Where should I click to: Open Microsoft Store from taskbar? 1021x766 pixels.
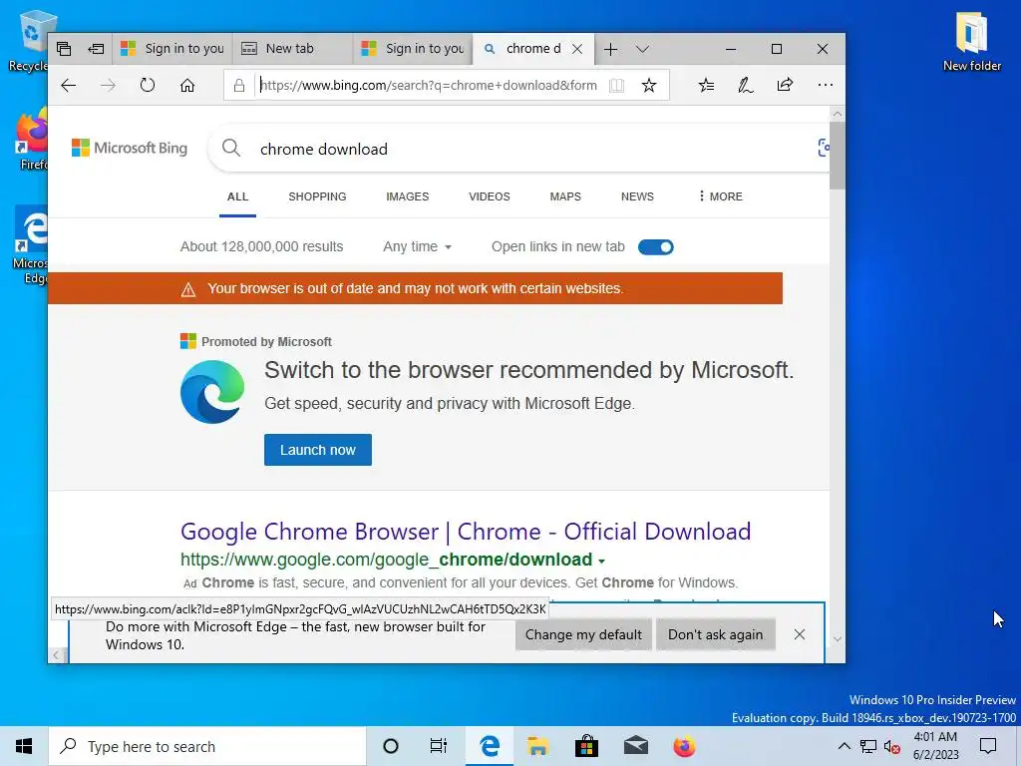[x=586, y=746]
